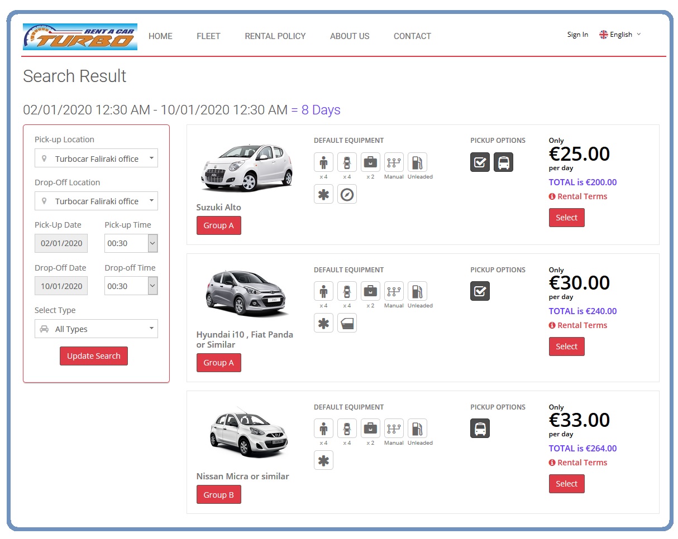Click the bus pickup option for Suzuki Alto
This screenshot has width=678, height=539.
pyautogui.click(x=503, y=162)
